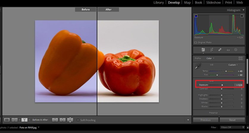Click the Highlights slider handle
The width and height of the screenshot is (249, 133).
(222, 95)
